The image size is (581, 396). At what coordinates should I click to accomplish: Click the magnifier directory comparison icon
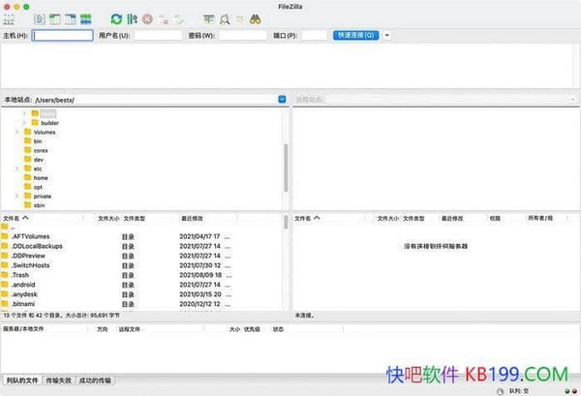[x=225, y=18]
